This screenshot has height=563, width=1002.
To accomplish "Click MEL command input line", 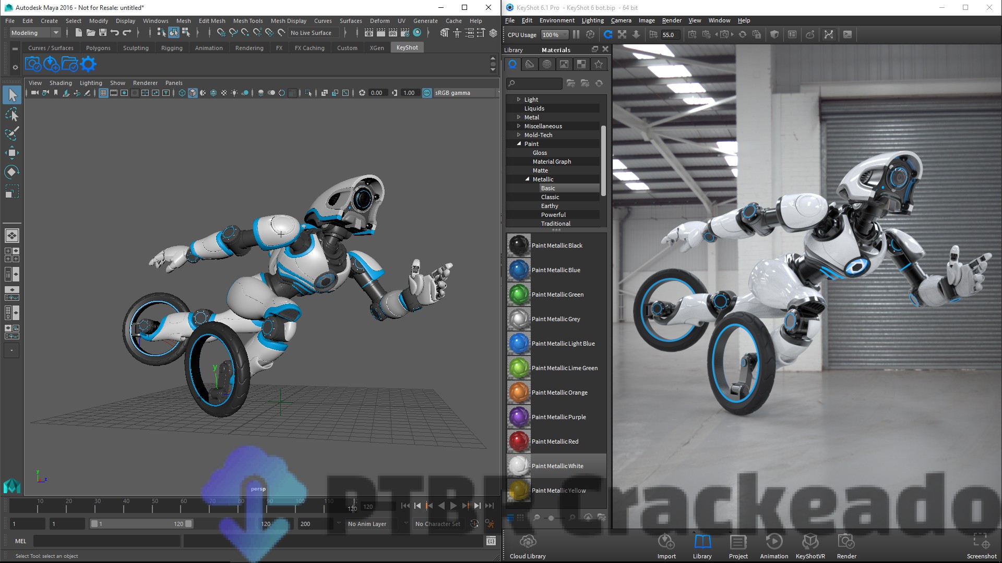I will click(106, 541).
